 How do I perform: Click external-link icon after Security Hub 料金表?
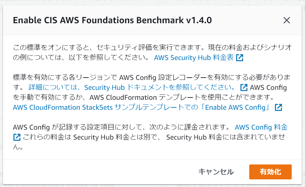[240, 58]
